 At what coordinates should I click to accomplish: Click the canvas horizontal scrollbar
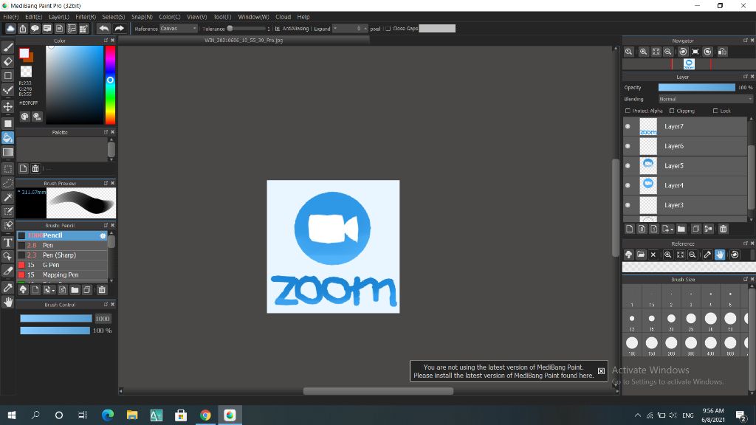pos(378,391)
